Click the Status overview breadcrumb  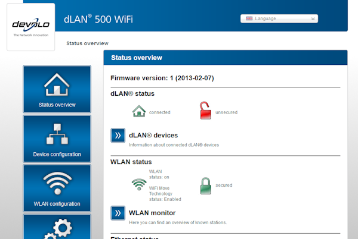pyautogui.click(x=87, y=43)
